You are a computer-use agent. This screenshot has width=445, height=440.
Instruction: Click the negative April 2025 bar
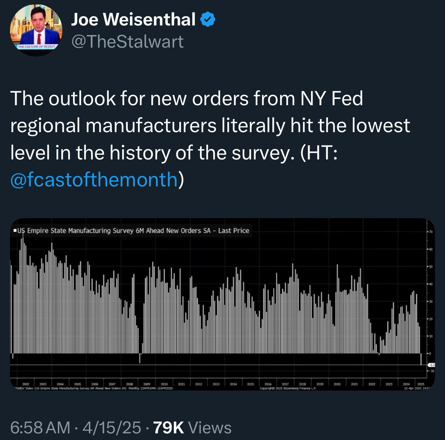(x=421, y=359)
